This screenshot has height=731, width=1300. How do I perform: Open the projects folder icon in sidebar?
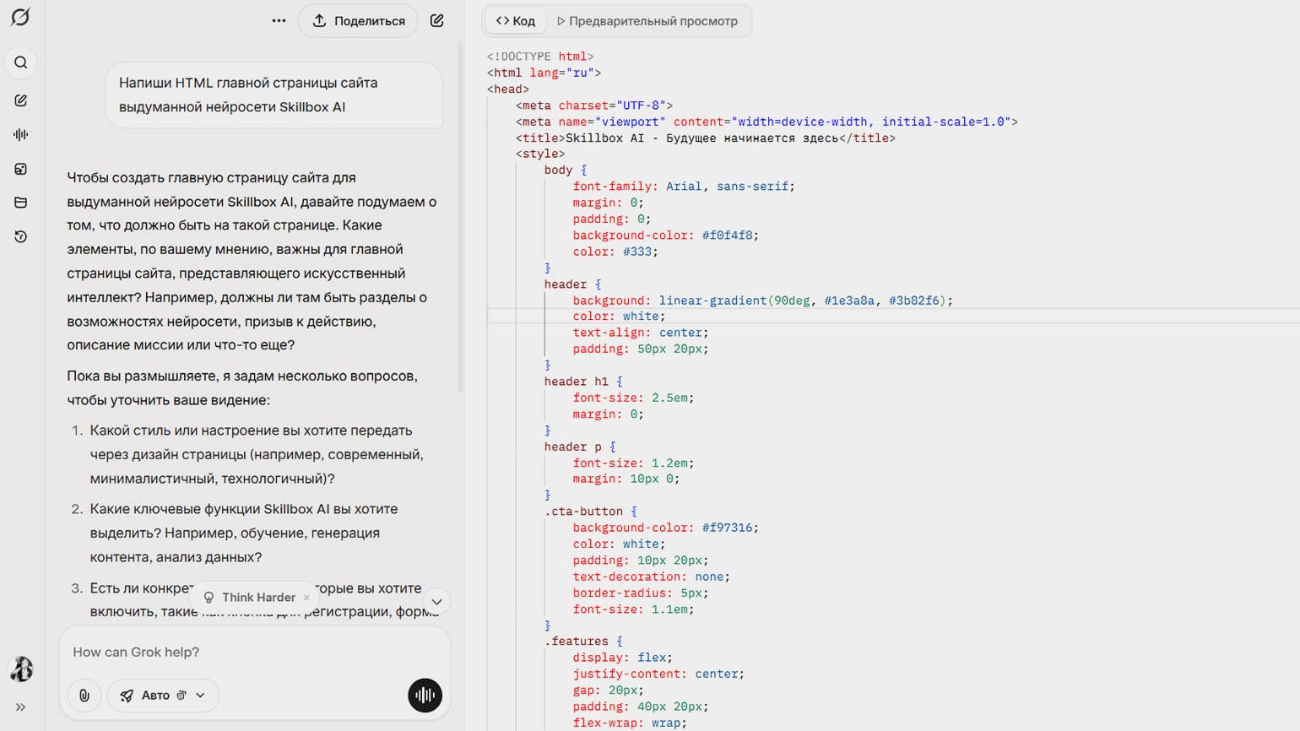[21, 203]
